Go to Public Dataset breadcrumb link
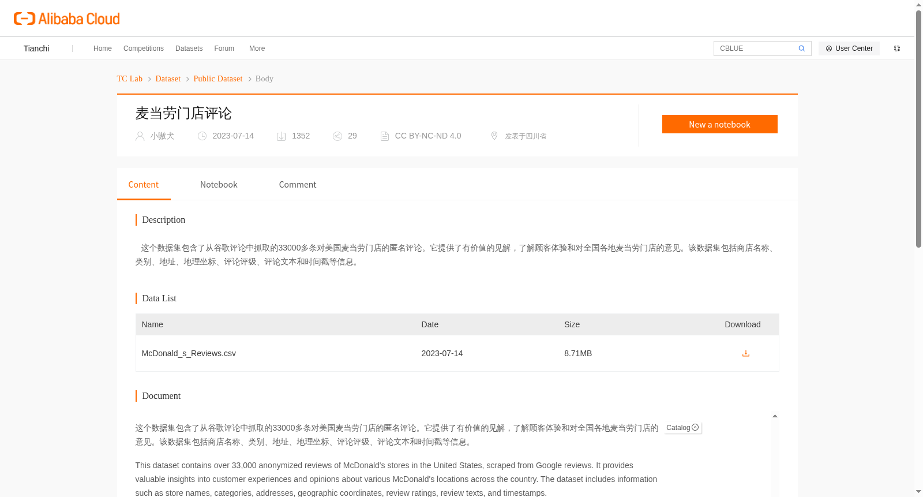The width and height of the screenshot is (923, 497). click(x=218, y=79)
